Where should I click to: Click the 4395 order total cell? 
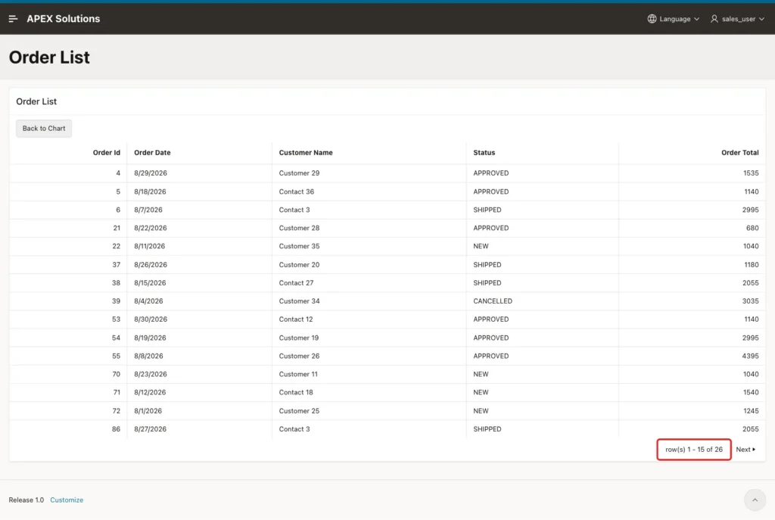click(750, 356)
